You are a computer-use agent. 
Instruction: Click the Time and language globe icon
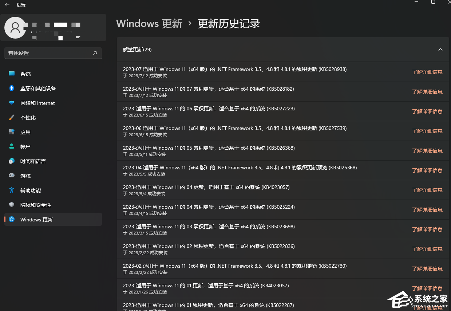tap(12, 161)
